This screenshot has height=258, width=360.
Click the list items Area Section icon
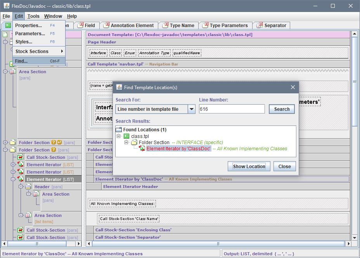tap(28, 215)
